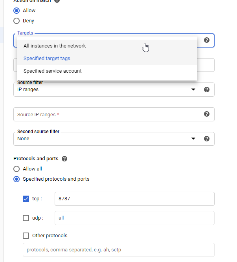Click the udp ports input field
237x262 pixels.
(x=134, y=218)
